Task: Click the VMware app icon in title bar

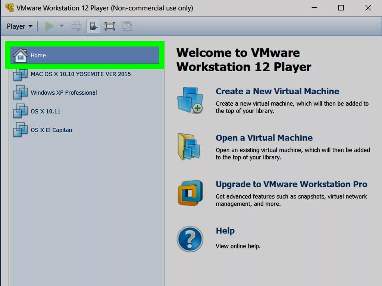Action: [x=10, y=8]
